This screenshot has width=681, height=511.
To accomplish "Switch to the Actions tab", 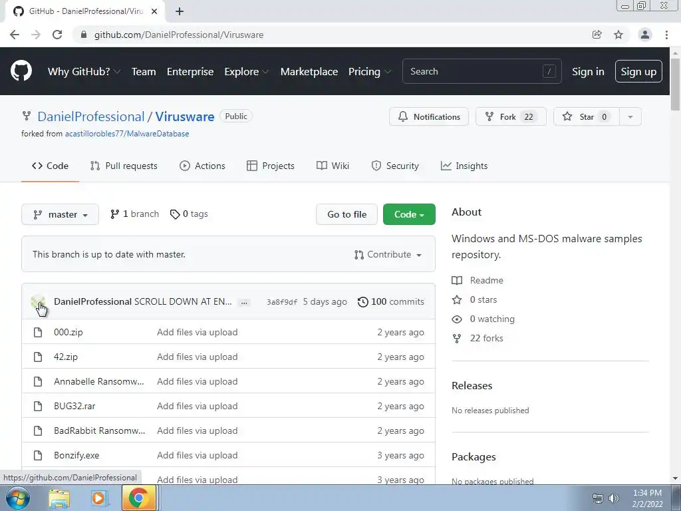I will pyautogui.click(x=202, y=166).
